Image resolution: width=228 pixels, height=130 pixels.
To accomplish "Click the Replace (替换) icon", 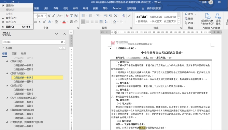I will [186, 19].
